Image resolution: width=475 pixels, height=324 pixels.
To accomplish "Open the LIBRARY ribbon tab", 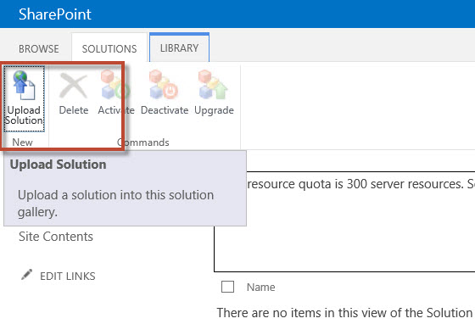I will pos(179,47).
